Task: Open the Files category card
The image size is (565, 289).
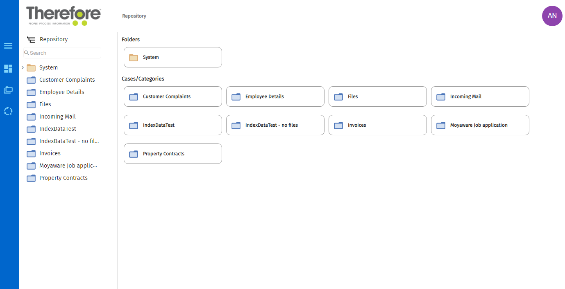Action: (377, 96)
